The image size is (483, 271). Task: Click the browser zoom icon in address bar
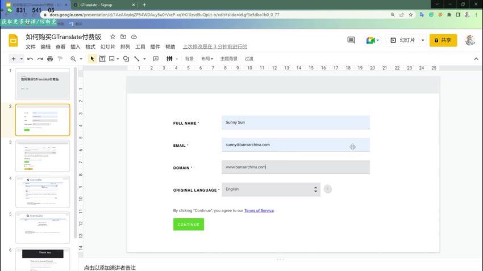click(x=393, y=14)
